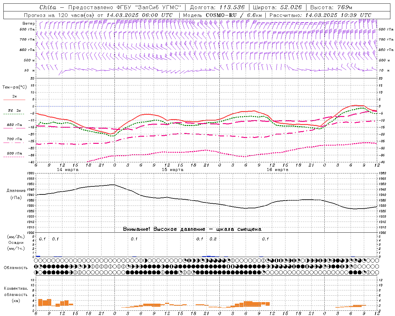
Task: Click the "0.2" precipitation amount value
Action: (x=213, y=239)
